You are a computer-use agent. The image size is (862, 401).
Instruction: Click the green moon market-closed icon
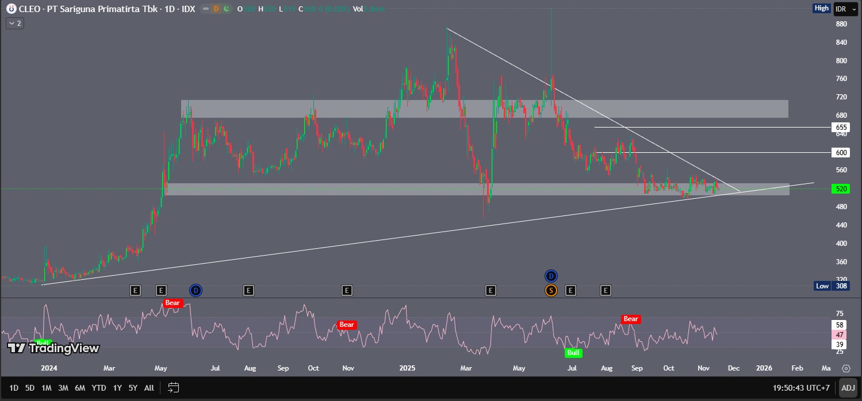(226, 9)
